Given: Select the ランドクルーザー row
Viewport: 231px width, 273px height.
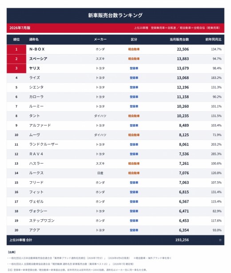Looking at the screenshot, I should (115, 144).
